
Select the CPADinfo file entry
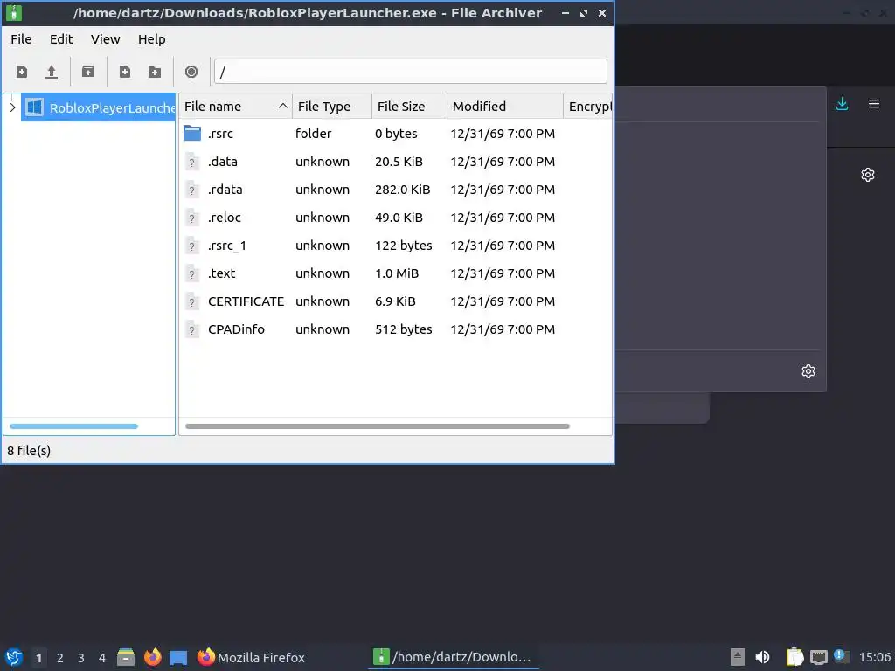coord(236,329)
